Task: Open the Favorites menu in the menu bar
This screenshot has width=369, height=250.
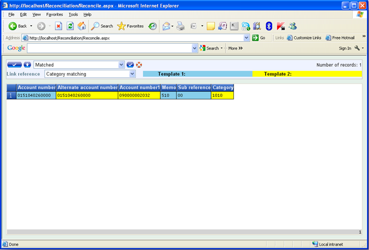Action: (x=54, y=15)
